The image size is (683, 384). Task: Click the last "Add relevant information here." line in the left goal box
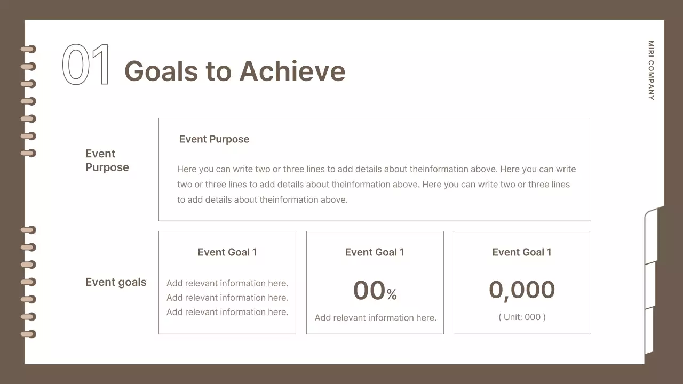pyautogui.click(x=227, y=312)
